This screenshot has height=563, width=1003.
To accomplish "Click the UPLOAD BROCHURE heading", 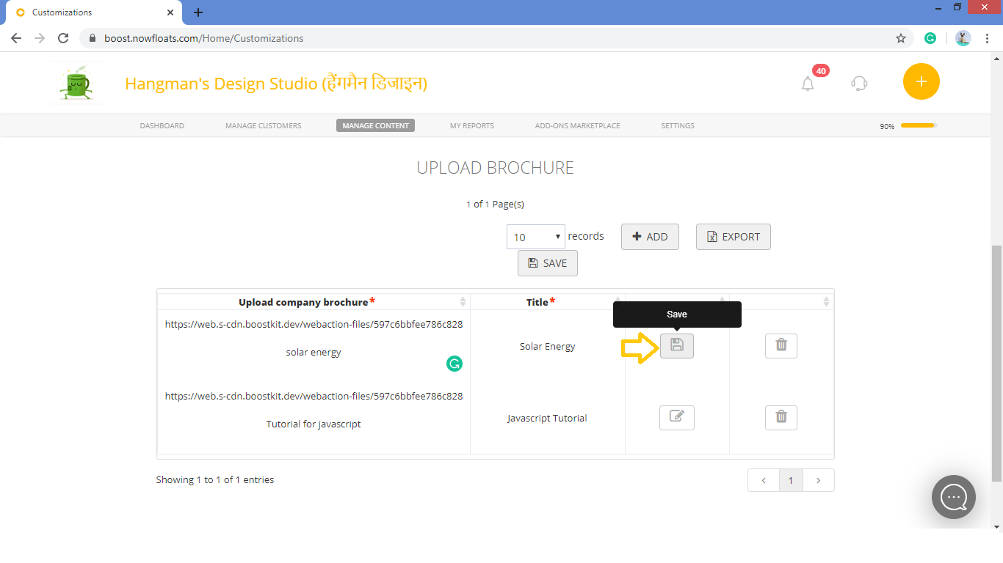I will [496, 168].
